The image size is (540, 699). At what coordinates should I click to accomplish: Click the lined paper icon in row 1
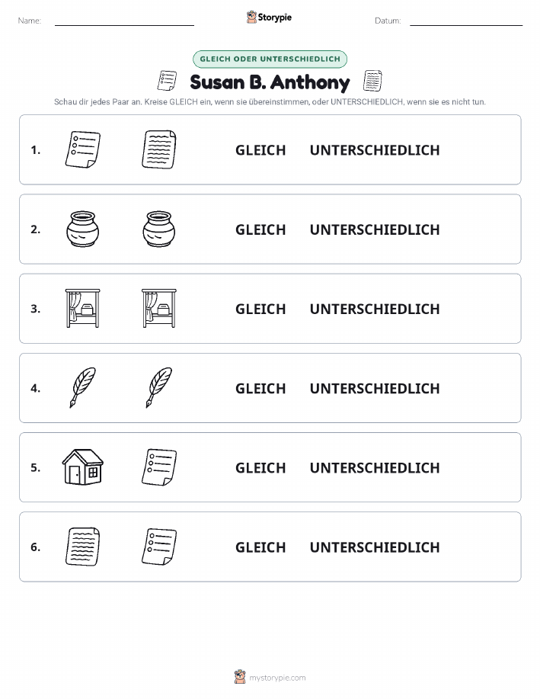[159, 149]
